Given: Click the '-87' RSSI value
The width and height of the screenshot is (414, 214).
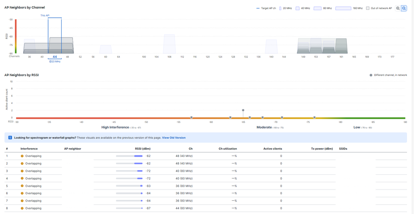Looking at the screenshot, I should 148,208.
